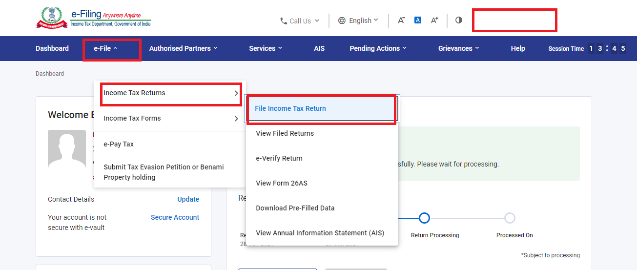Collapse the e-File menu
The width and height of the screenshot is (637, 270).
pyautogui.click(x=106, y=48)
